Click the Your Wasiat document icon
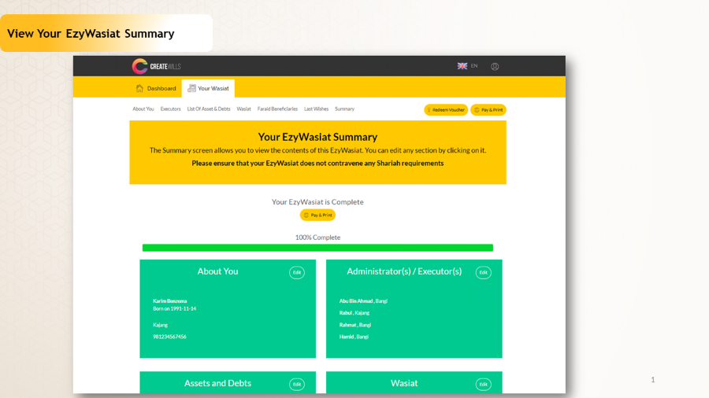 coord(191,88)
